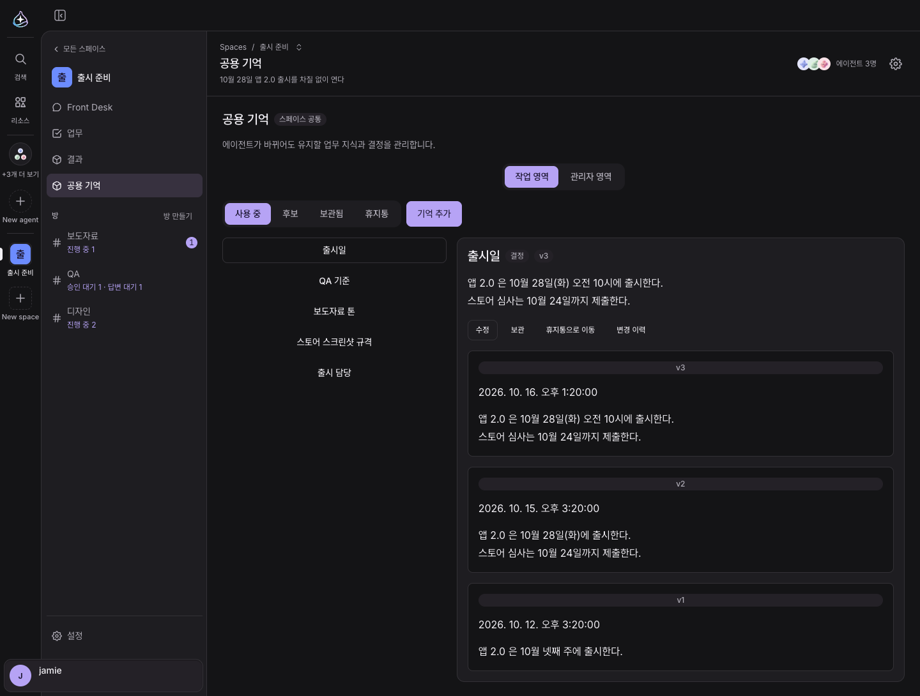Click 수정 to edit the memory
The height and width of the screenshot is (696, 920).
coord(482,330)
